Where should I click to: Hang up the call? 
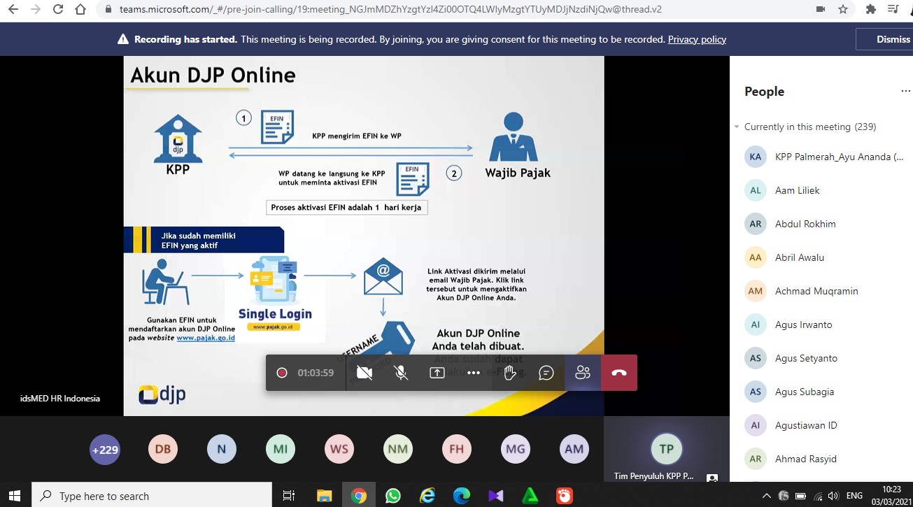(x=619, y=373)
